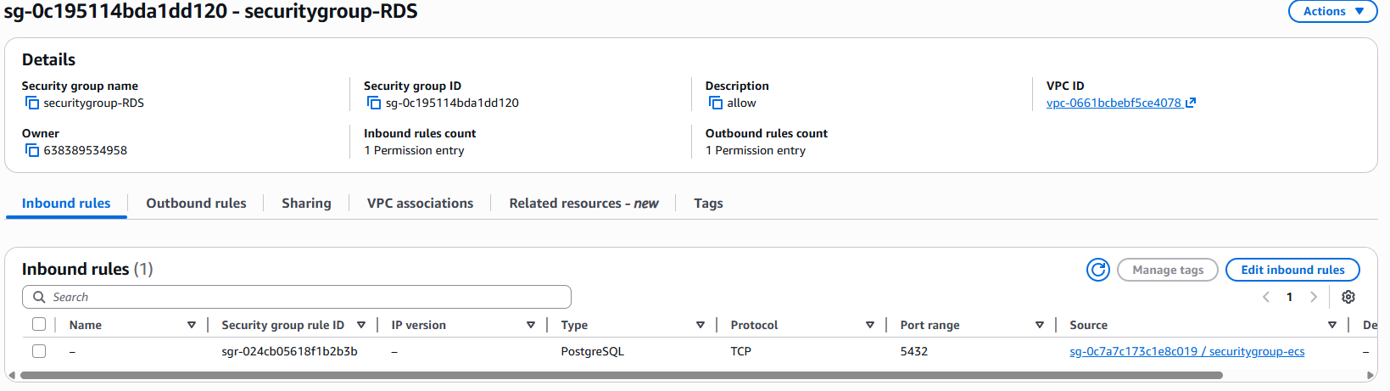Open the Actions dropdown
Screen dimensions: 1390x391
(x=1333, y=11)
